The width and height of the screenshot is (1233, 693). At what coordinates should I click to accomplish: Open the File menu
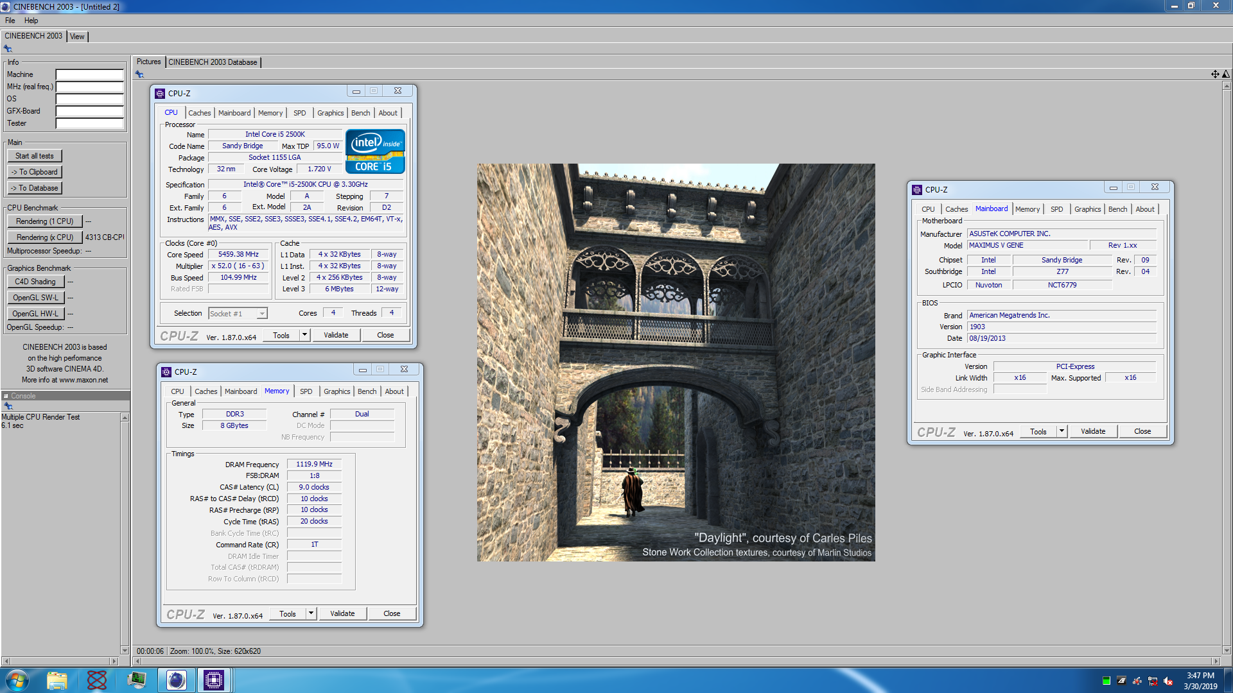10,21
